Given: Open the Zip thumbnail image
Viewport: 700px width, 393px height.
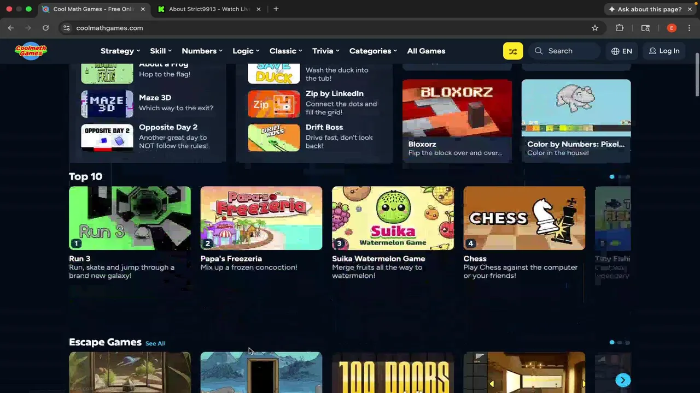Looking at the screenshot, I should coord(274,104).
